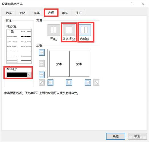Open the 颜色(C) color dropdown arrow
Screen dimensions: 149x142
tap(29, 75)
